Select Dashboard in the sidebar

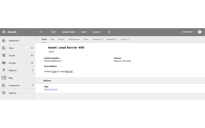tap(14, 41)
